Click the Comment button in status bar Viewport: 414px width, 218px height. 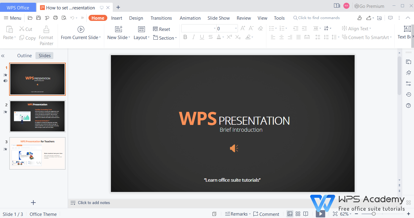[266, 214]
